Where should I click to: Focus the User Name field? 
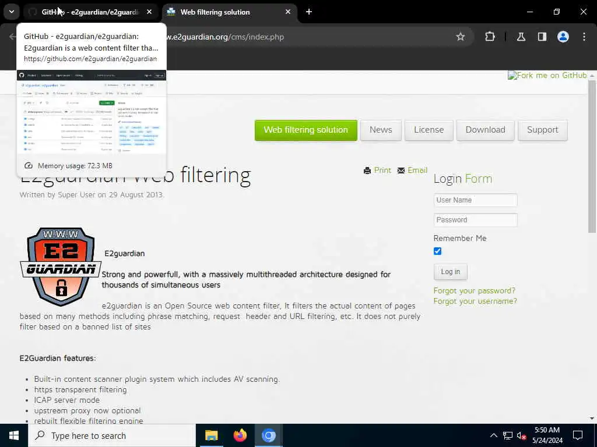click(475, 200)
